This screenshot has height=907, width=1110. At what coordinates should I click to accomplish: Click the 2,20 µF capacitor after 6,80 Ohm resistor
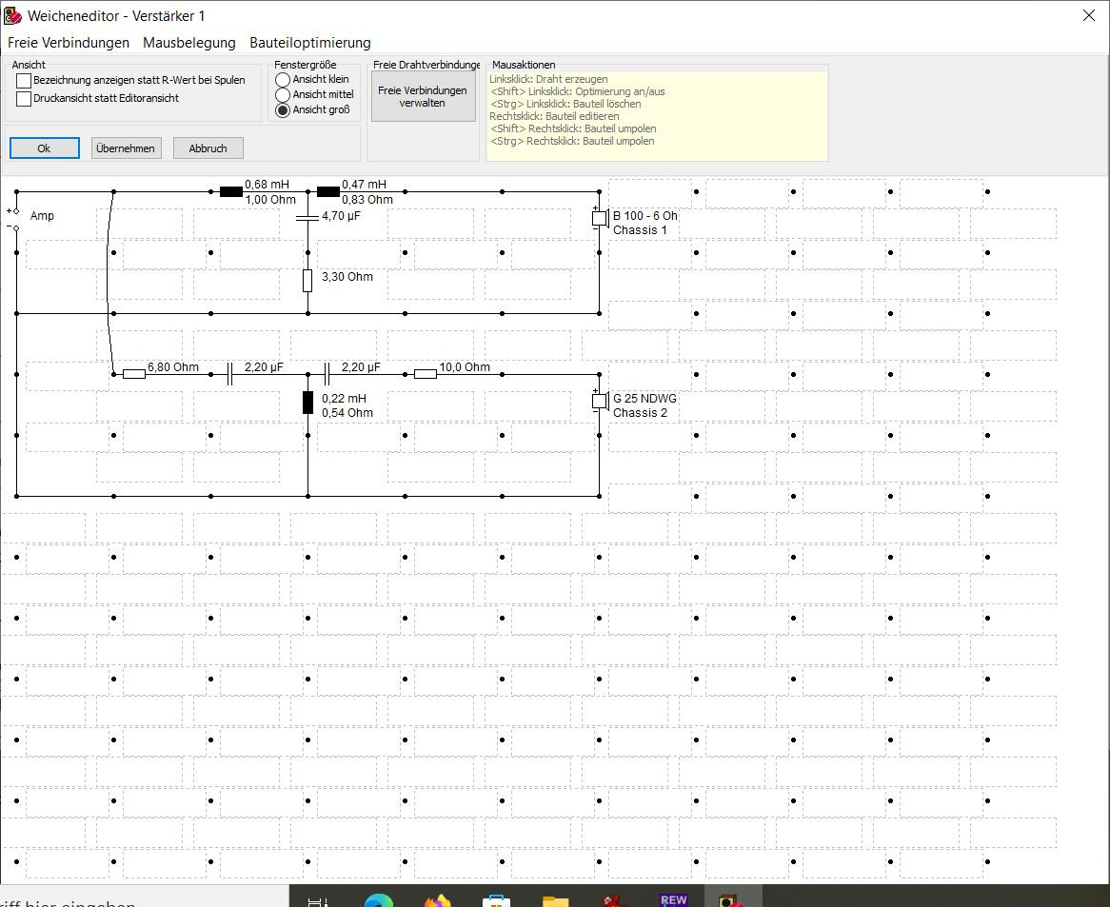tap(230, 374)
